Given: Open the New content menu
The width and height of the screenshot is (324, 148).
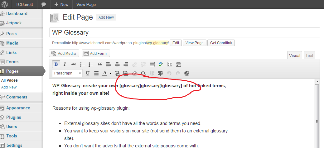Looking at the screenshot, I should (61, 4).
